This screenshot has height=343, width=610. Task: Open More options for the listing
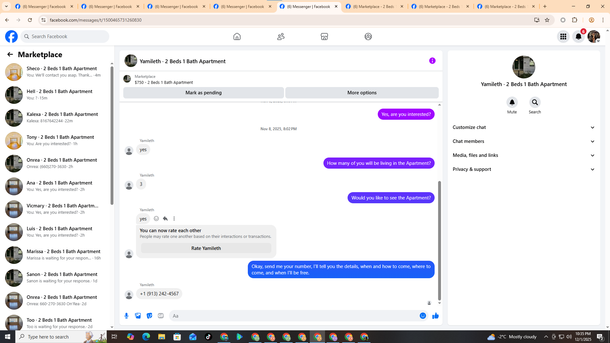362,93
